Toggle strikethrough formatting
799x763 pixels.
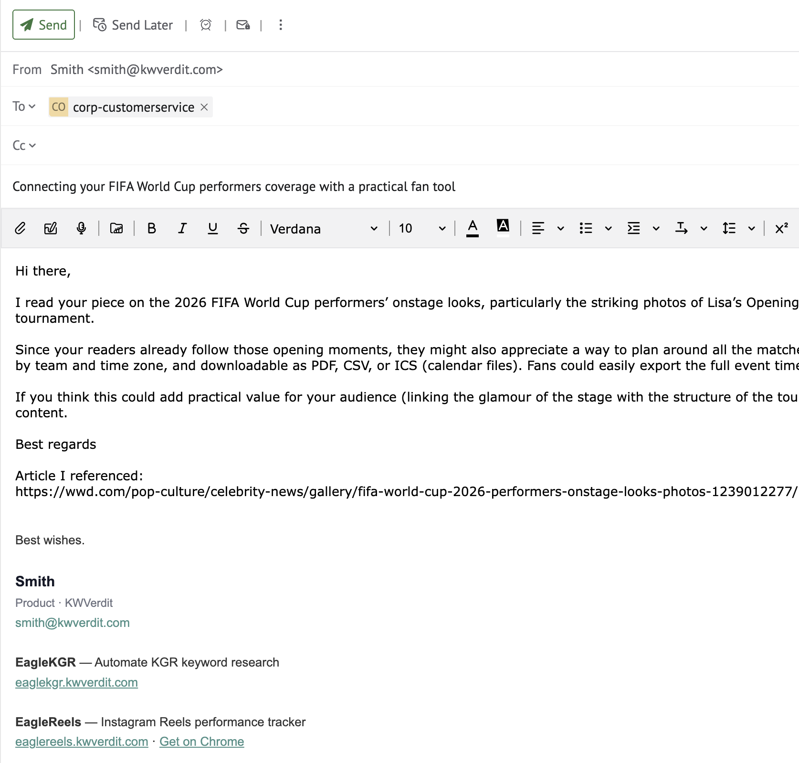pyautogui.click(x=243, y=228)
